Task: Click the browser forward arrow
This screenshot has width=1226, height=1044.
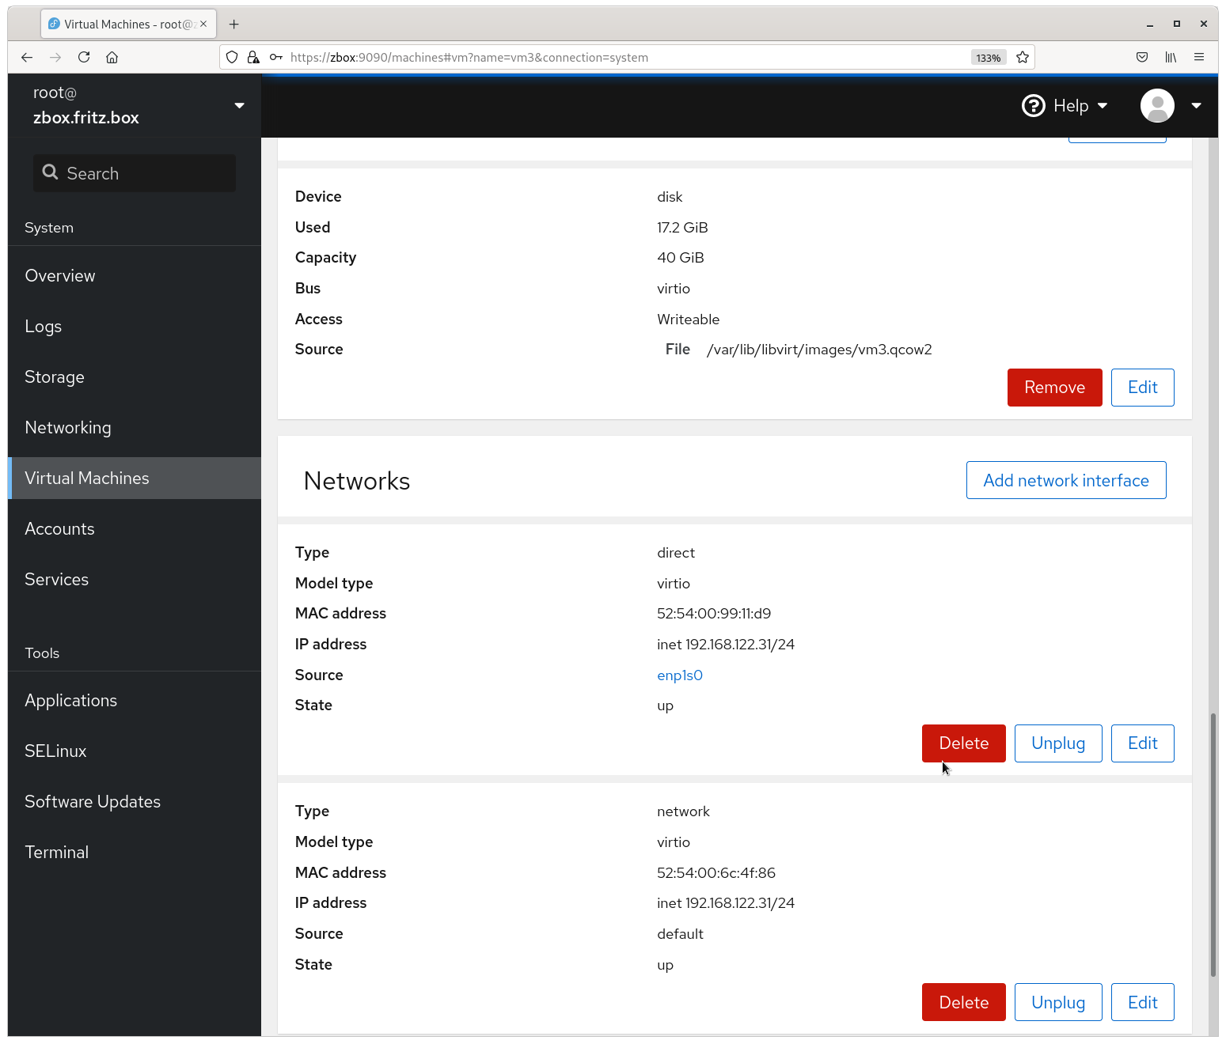Action: (55, 57)
